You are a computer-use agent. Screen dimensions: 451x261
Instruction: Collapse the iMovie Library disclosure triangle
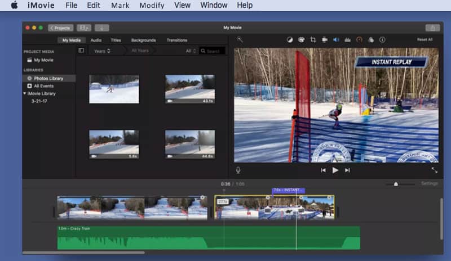click(25, 93)
